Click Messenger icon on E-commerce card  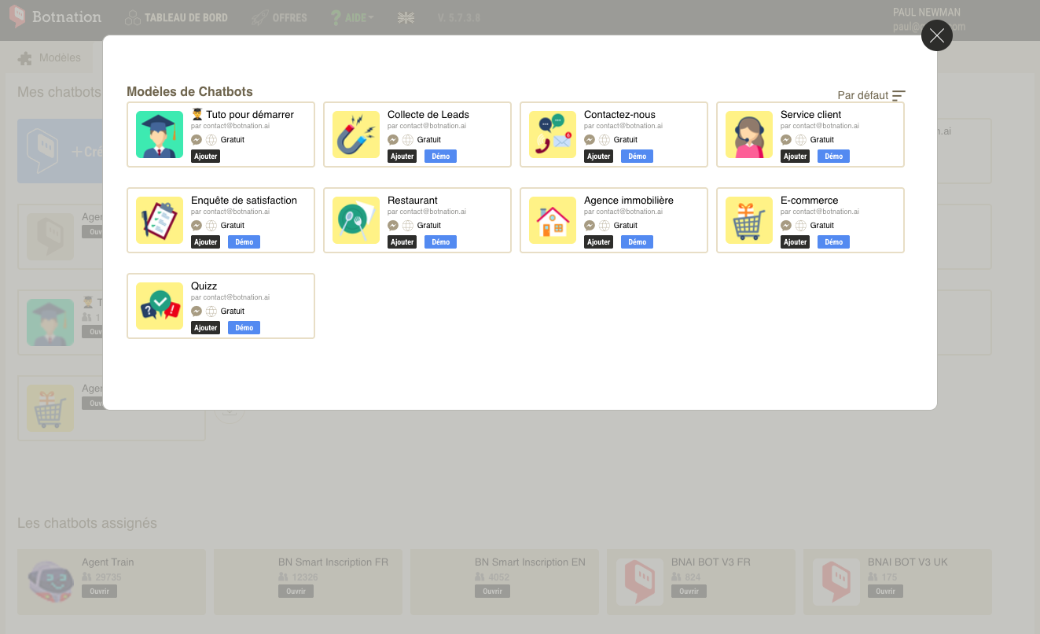(x=786, y=226)
